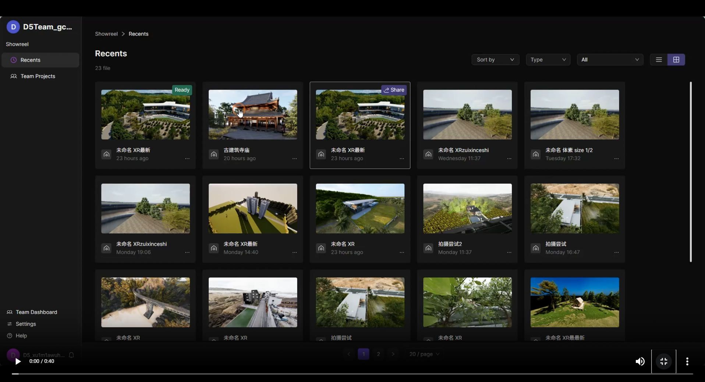Image resolution: width=705 pixels, height=382 pixels.
Task: Click the 23 file count text
Action: (x=103, y=68)
